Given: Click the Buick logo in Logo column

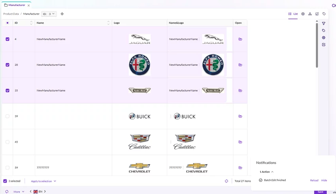Looking at the screenshot, I should coord(140,116).
